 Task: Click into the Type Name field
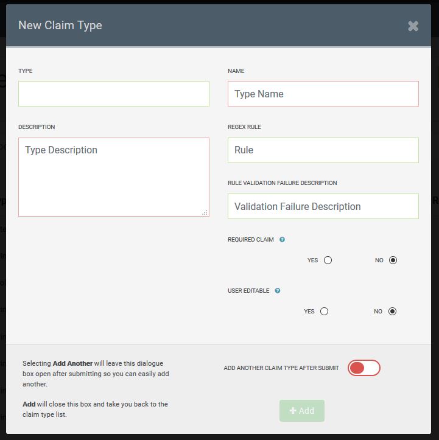pos(323,94)
